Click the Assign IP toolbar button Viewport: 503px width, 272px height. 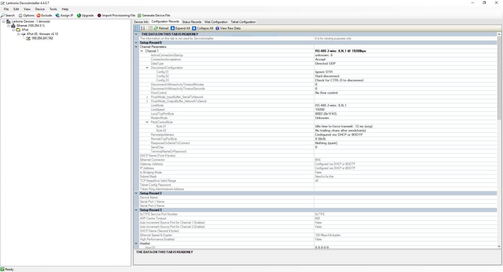(x=64, y=15)
